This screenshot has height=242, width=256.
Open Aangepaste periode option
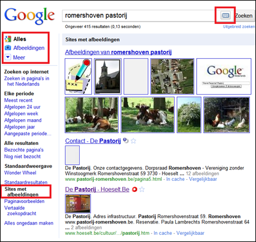(x=28, y=134)
